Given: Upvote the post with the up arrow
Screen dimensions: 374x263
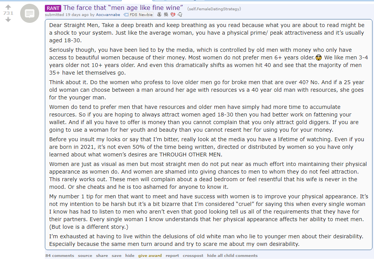Looking at the screenshot, I should pos(8,7).
